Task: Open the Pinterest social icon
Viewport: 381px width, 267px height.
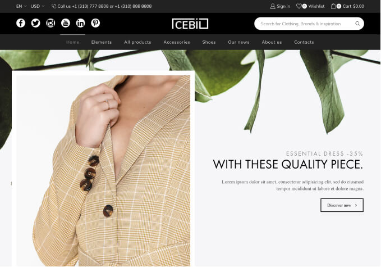Action: [95, 23]
